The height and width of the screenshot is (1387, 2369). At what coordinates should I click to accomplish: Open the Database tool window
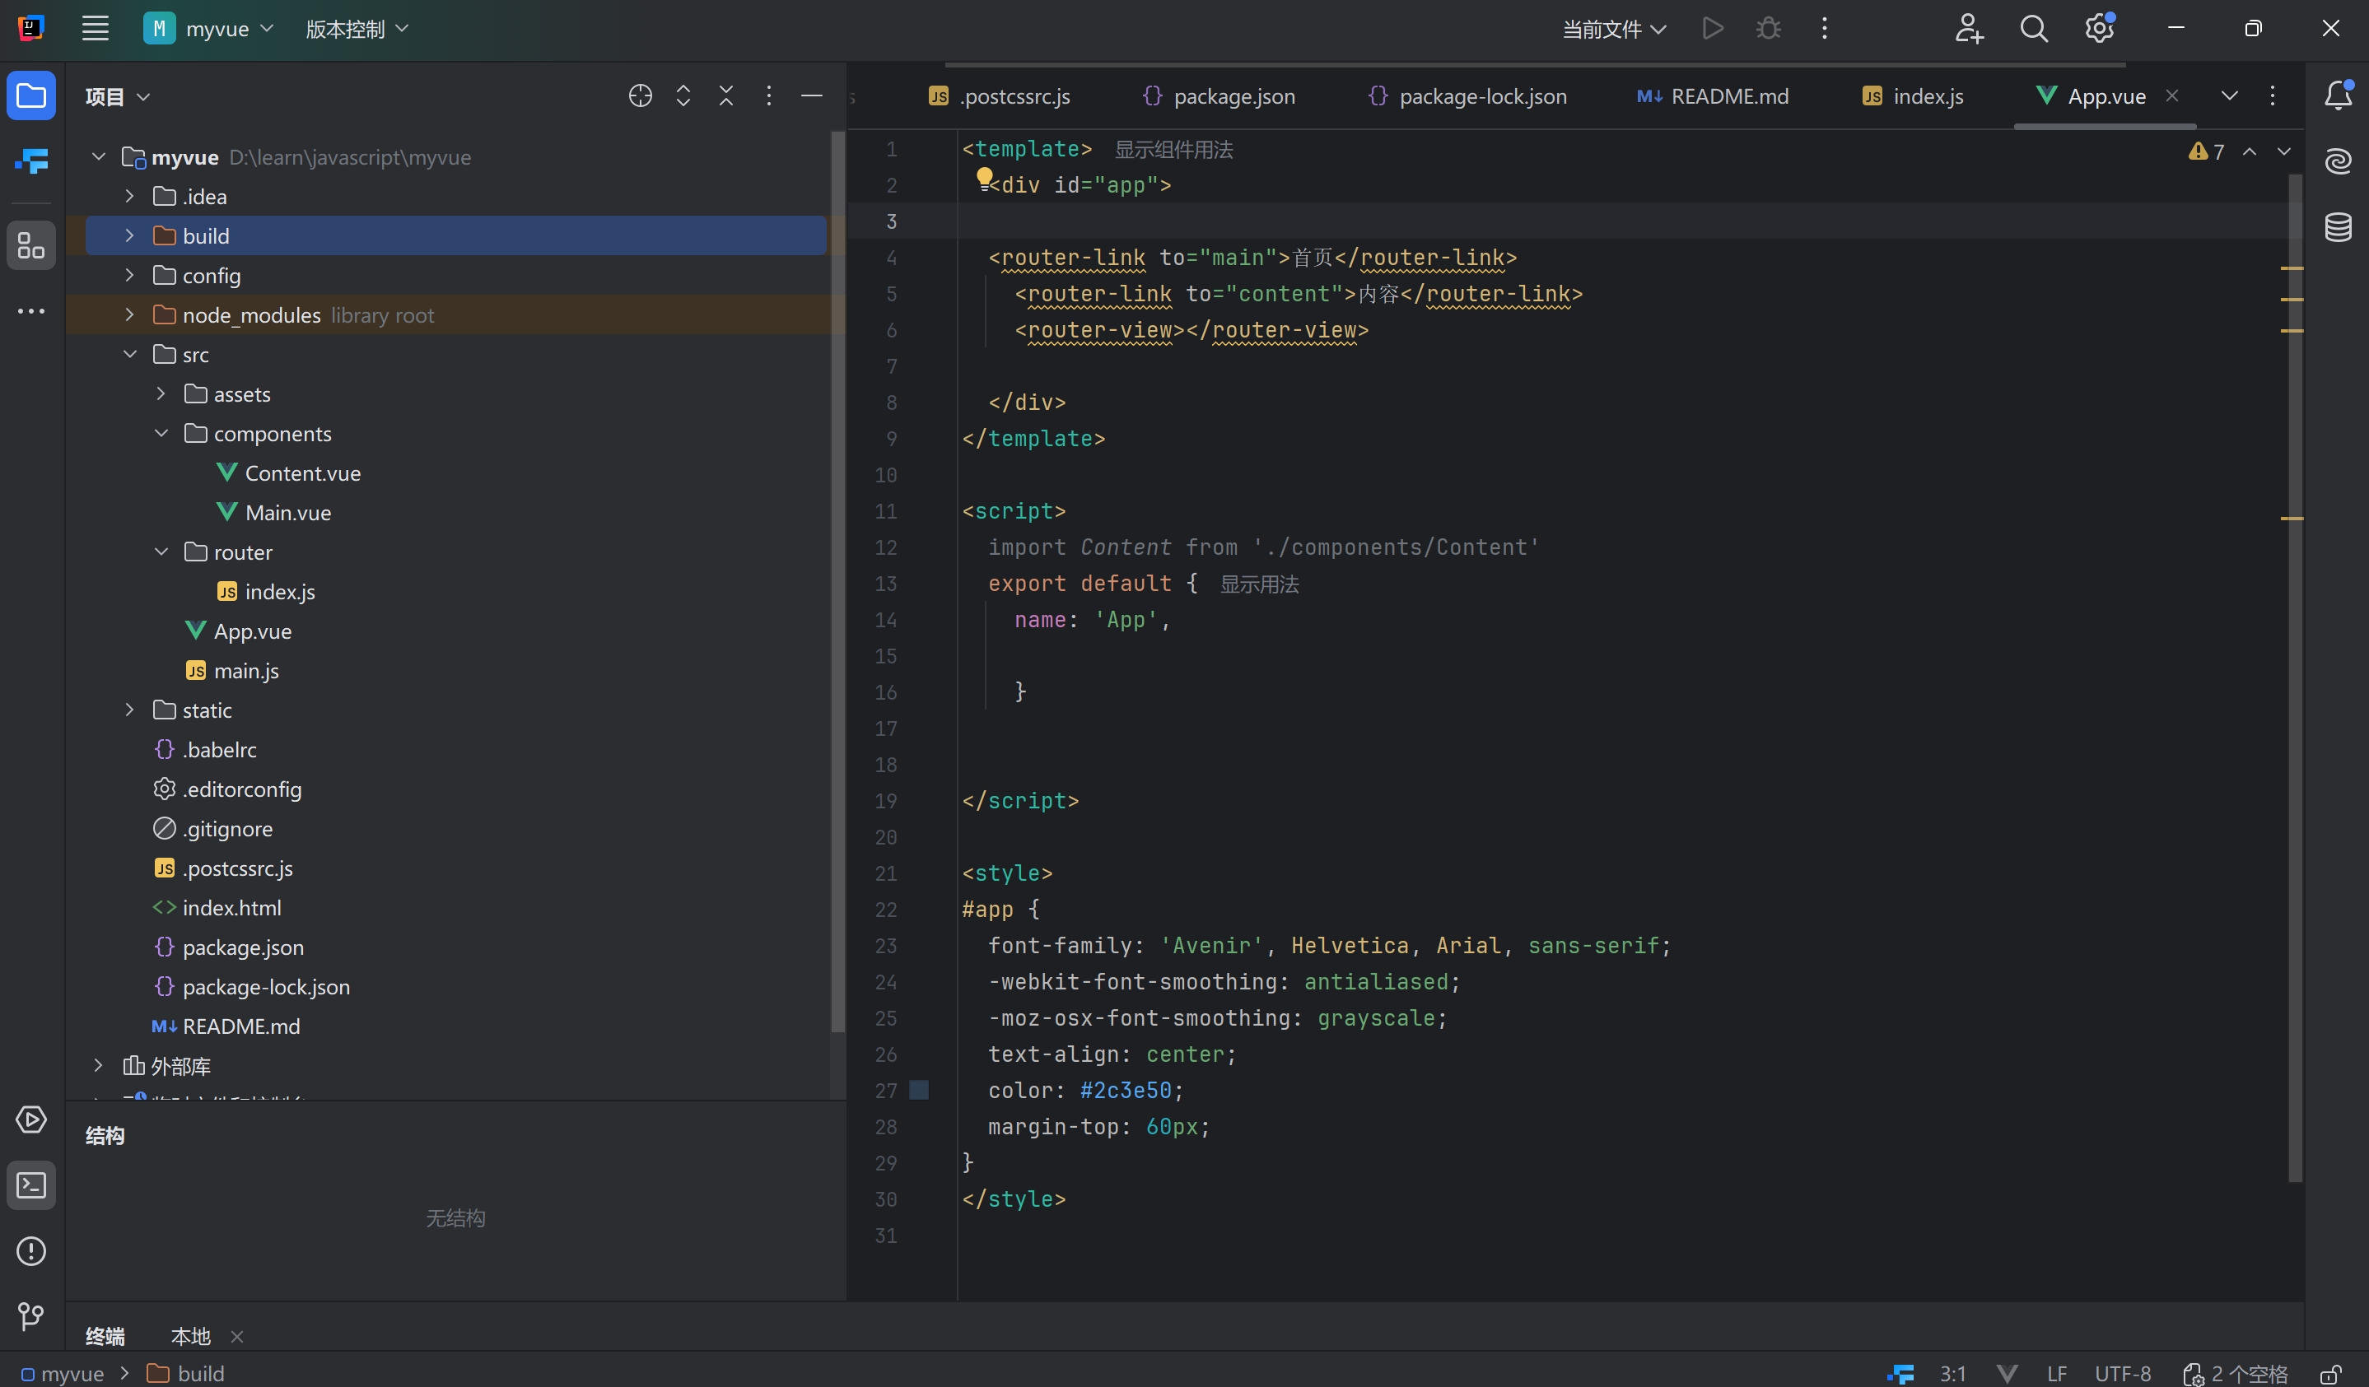click(x=2338, y=226)
